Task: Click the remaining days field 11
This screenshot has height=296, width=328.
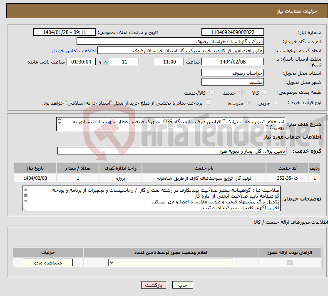Action: click(124, 61)
